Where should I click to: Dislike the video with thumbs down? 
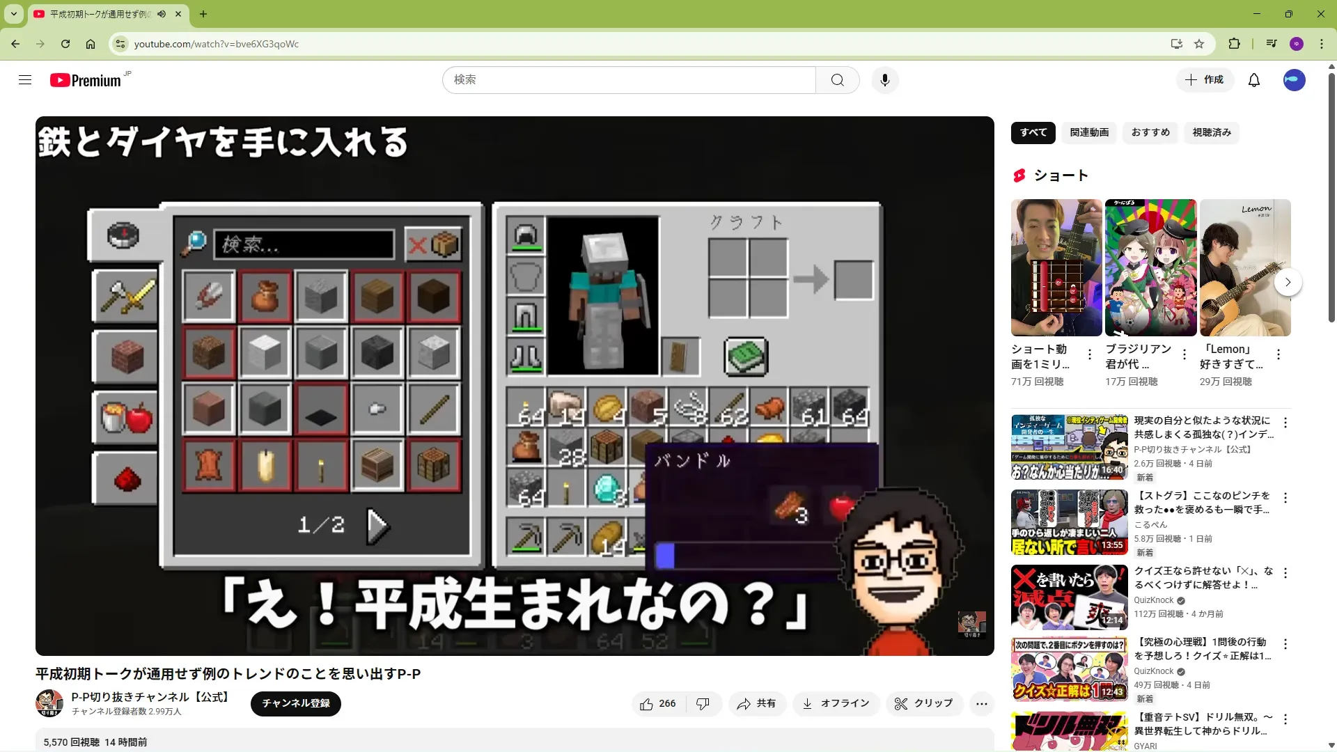tap(703, 704)
